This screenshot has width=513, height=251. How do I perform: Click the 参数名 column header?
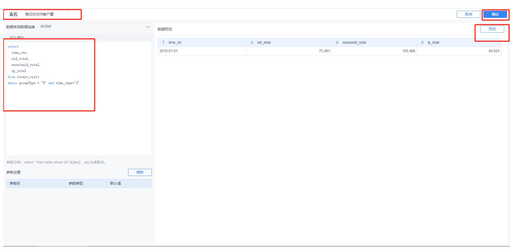pyautogui.click(x=36, y=184)
